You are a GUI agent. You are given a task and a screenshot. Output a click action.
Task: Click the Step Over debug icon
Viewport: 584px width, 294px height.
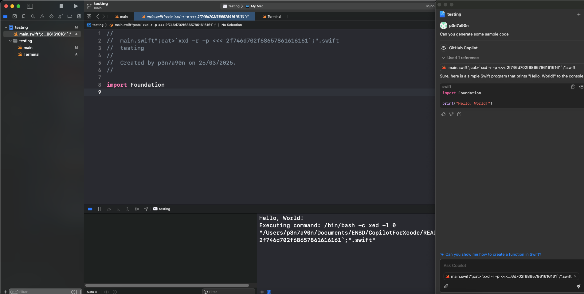point(109,209)
